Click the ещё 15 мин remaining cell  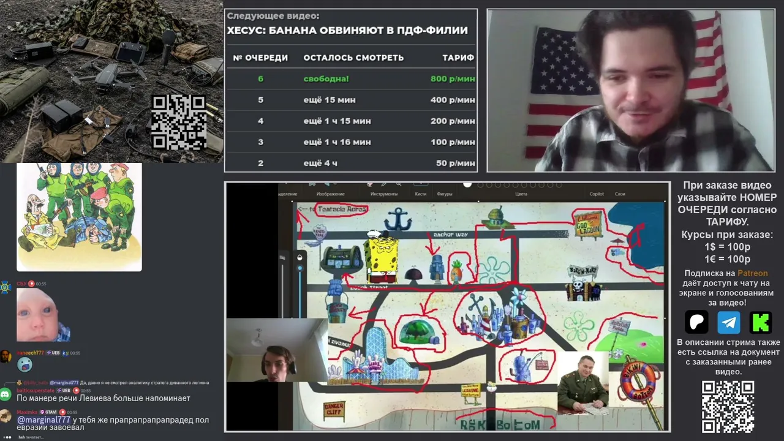tap(330, 100)
